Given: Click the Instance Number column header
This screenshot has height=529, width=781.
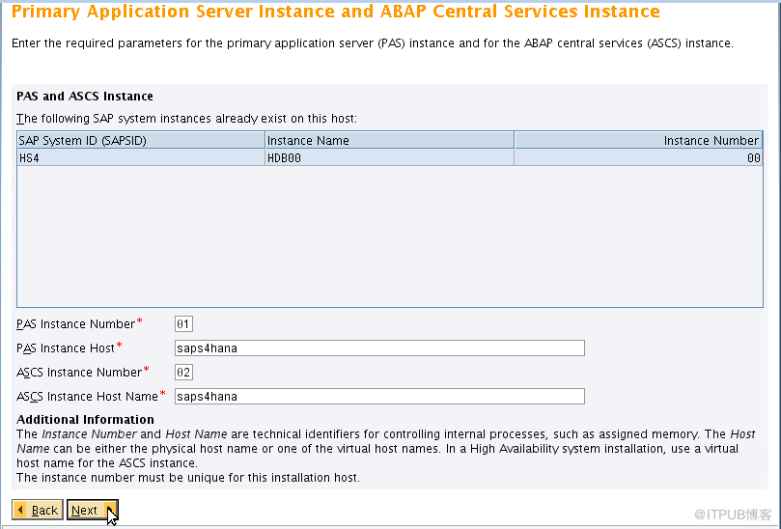Looking at the screenshot, I should (638, 141).
